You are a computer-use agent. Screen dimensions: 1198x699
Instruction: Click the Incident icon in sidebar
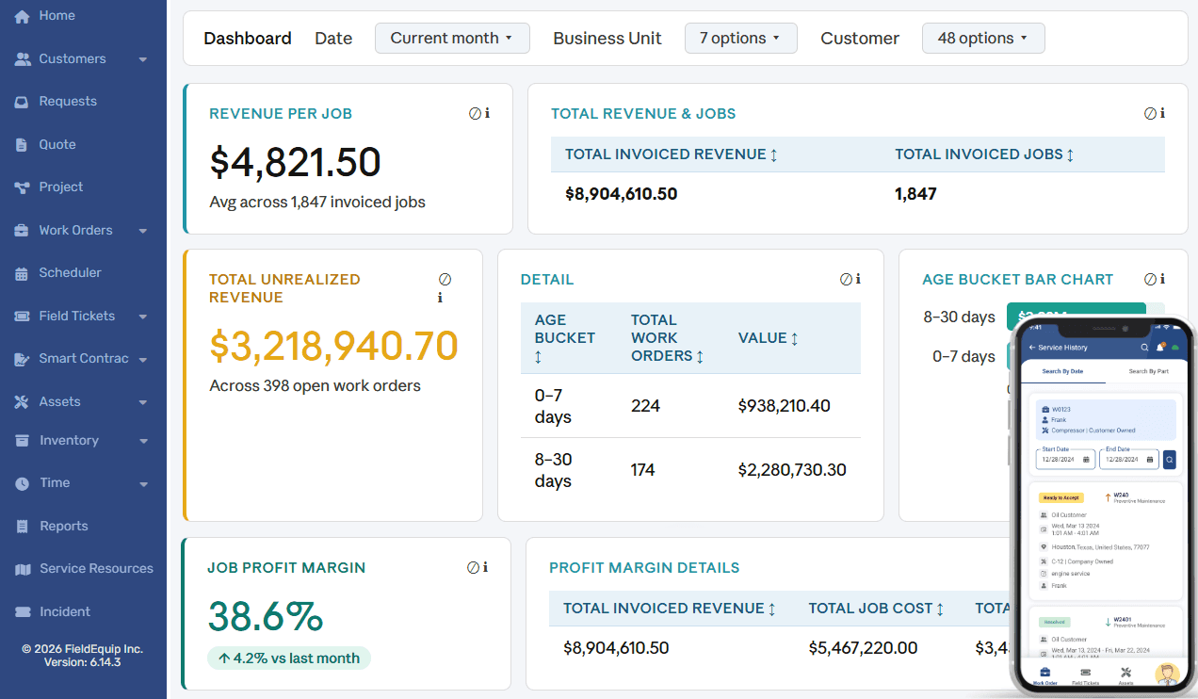coord(23,612)
